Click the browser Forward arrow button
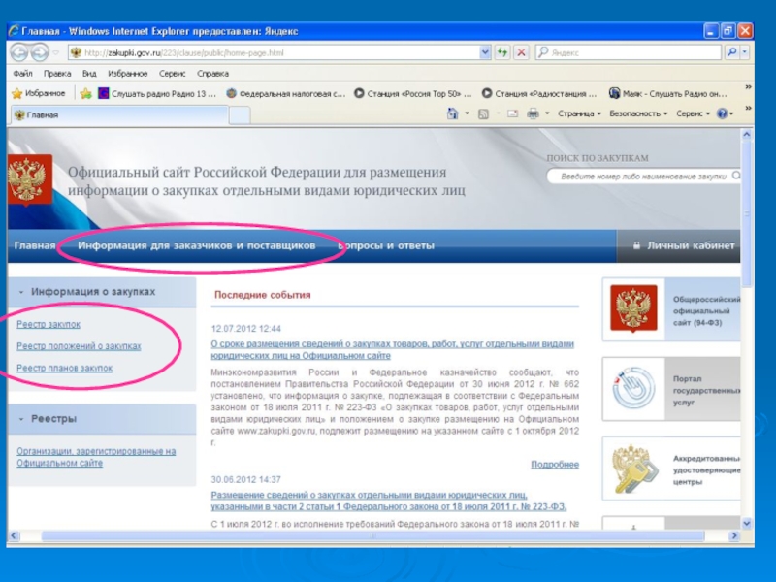This screenshot has width=776, height=582. point(40,52)
